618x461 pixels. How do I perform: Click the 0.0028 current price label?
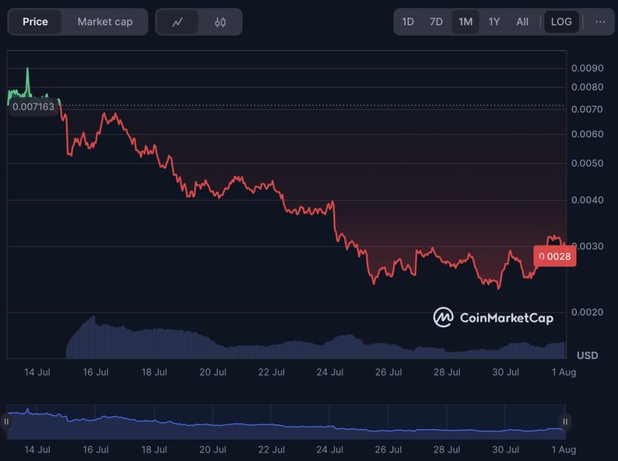tap(555, 256)
